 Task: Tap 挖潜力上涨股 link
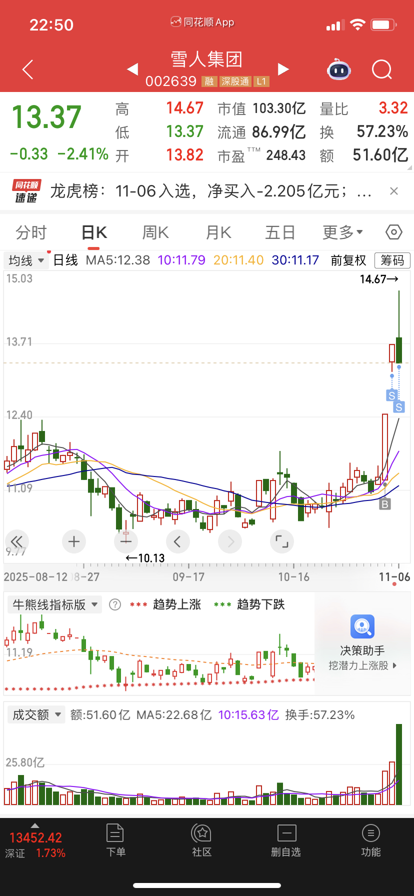pyautogui.click(x=363, y=665)
